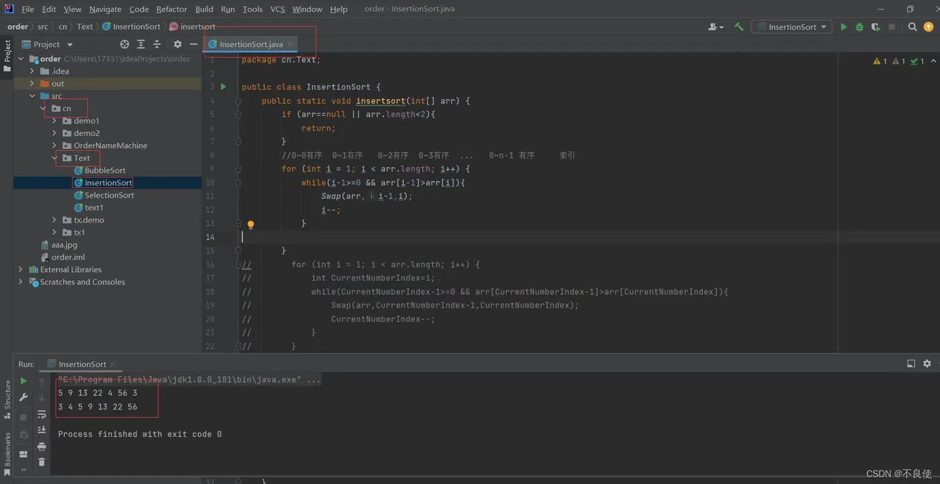The image size is (940, 484).
Task: Expand External Libraries node
Action: 21,269
